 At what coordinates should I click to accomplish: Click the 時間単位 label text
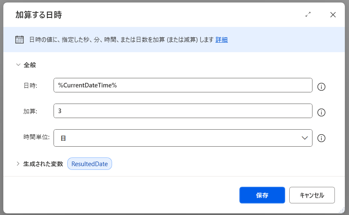[x=37, y=137]
